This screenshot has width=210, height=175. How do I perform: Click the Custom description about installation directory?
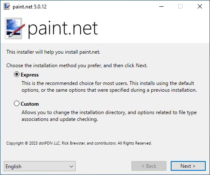(x=109, y=116)
